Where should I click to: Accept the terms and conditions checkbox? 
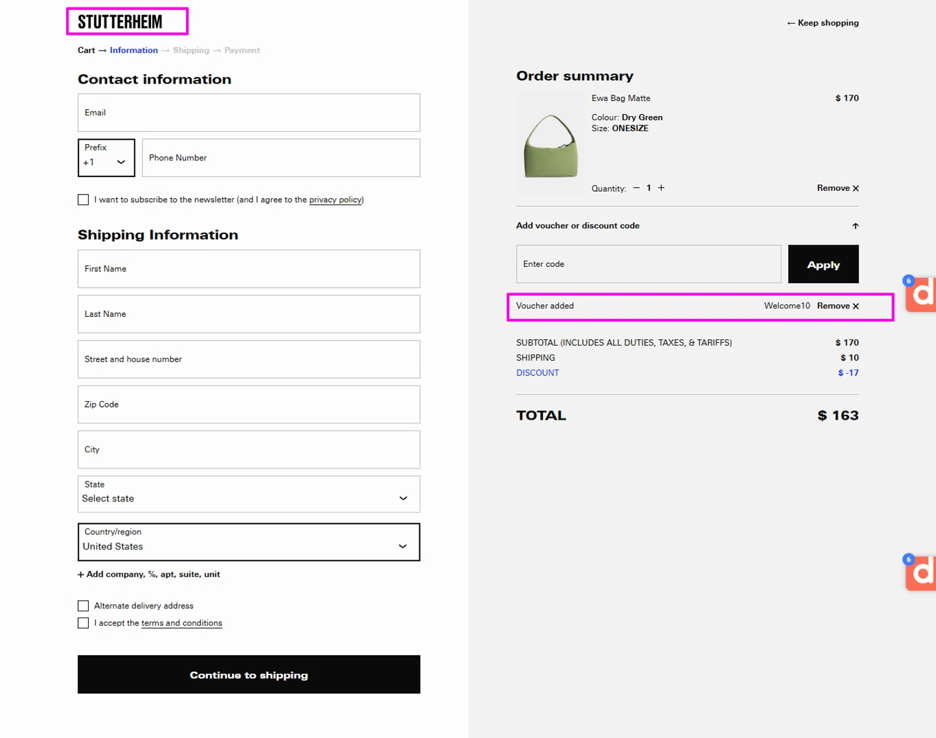[83, 623]
